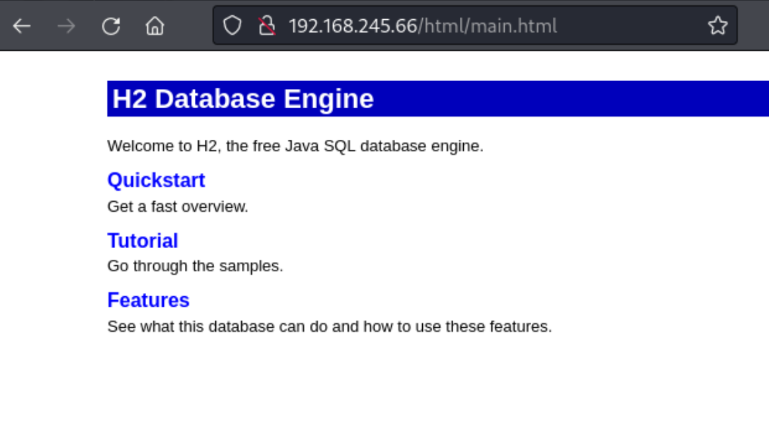The height and width of the screenshot is (438, 769).
Task: Open the Tutorial link
Action: pos(143,241)
